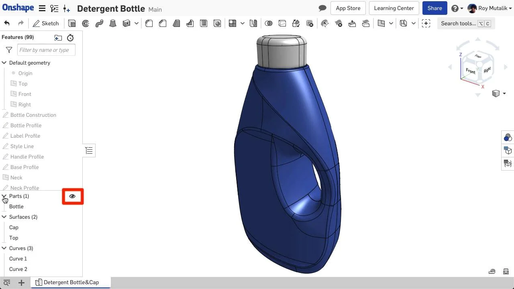Click the add folder icon in Features header
This screenshot has height=289, width=514.
(58, 37)
